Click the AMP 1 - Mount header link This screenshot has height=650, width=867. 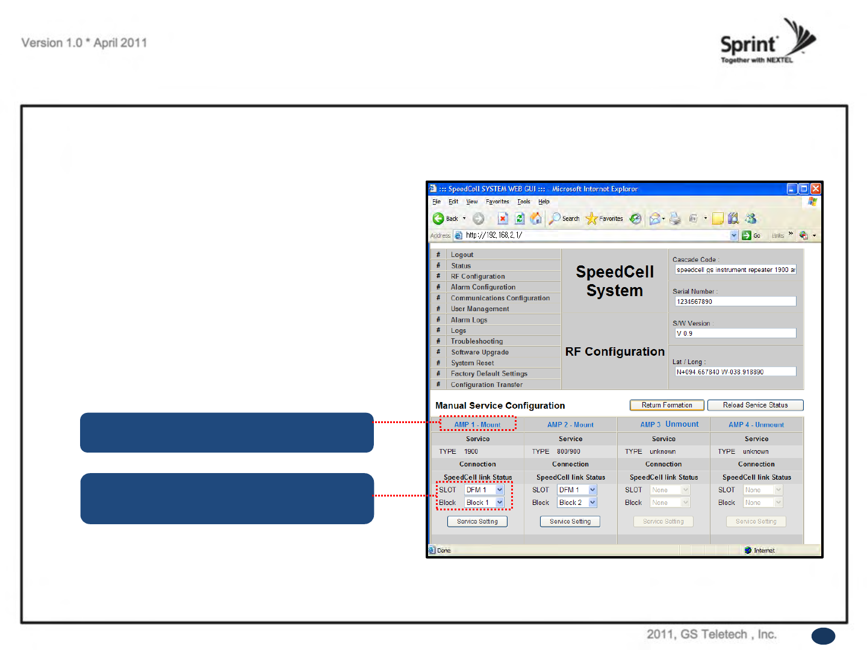point(477,424)
